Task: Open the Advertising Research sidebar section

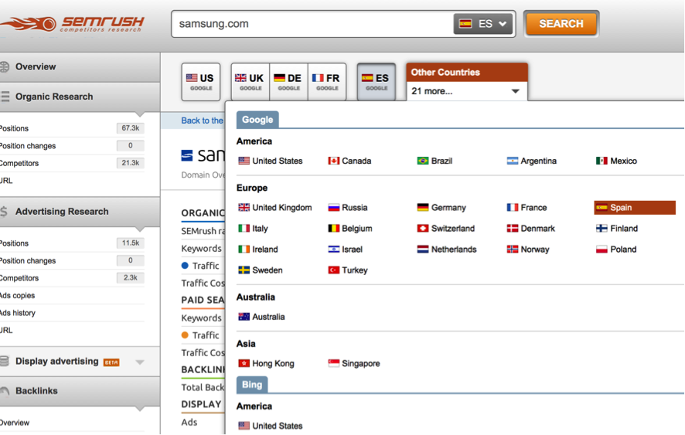Action: (x=80, y=212)
